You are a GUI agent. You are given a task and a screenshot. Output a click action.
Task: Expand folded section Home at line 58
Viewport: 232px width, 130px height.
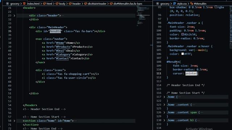click(x=14, y=121)
